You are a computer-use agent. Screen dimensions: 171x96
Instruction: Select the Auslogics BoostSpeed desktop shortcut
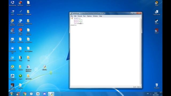pos(20,22)
